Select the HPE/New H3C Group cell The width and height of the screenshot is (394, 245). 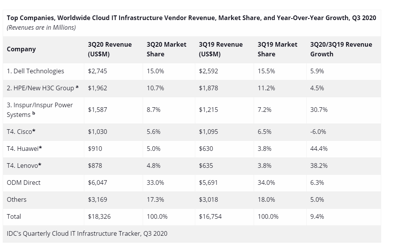pyautogui.click(x=43, y=88)
